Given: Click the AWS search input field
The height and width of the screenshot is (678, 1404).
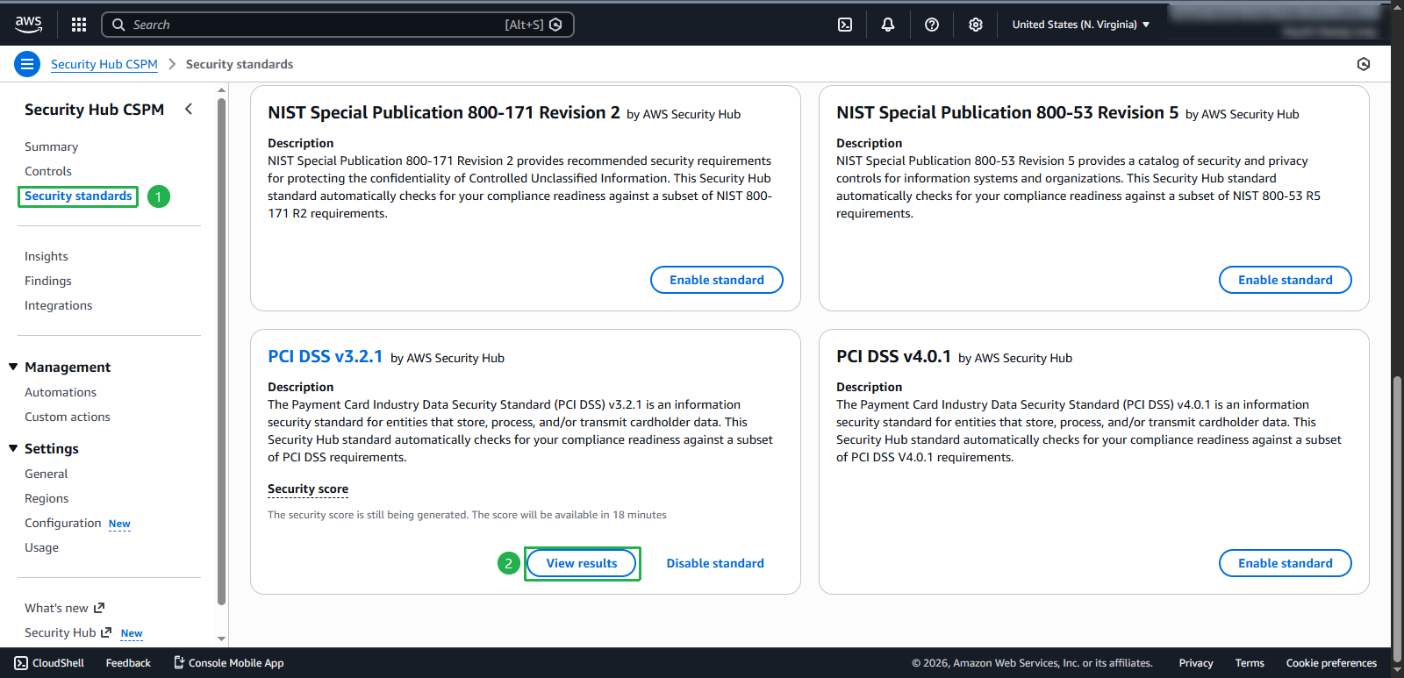Looking at the screenshot, I should pyautogui.click(x=316, y=25).
